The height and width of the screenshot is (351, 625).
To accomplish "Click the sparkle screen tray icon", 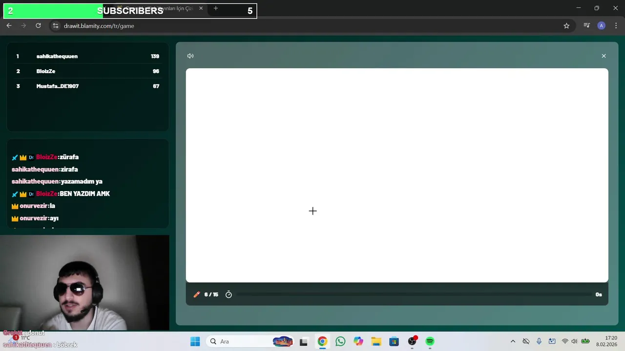I will pos(552,341).
